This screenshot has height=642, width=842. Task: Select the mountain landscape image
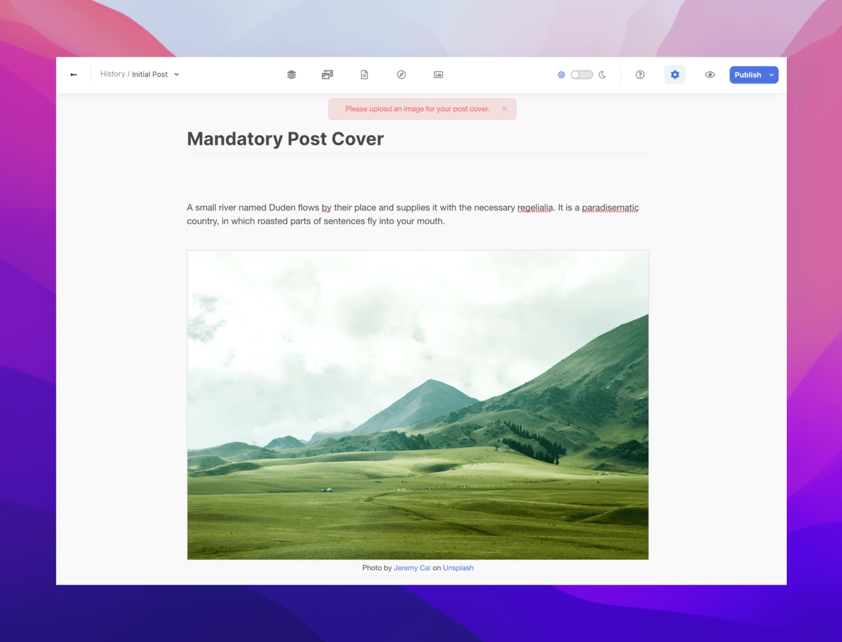(x=418, y=405)
